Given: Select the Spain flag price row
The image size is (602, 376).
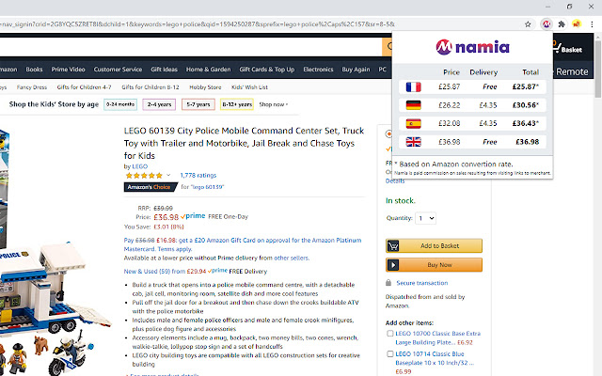Looking at the screenshot, I should pyautogui.click(x=472, y=123).
